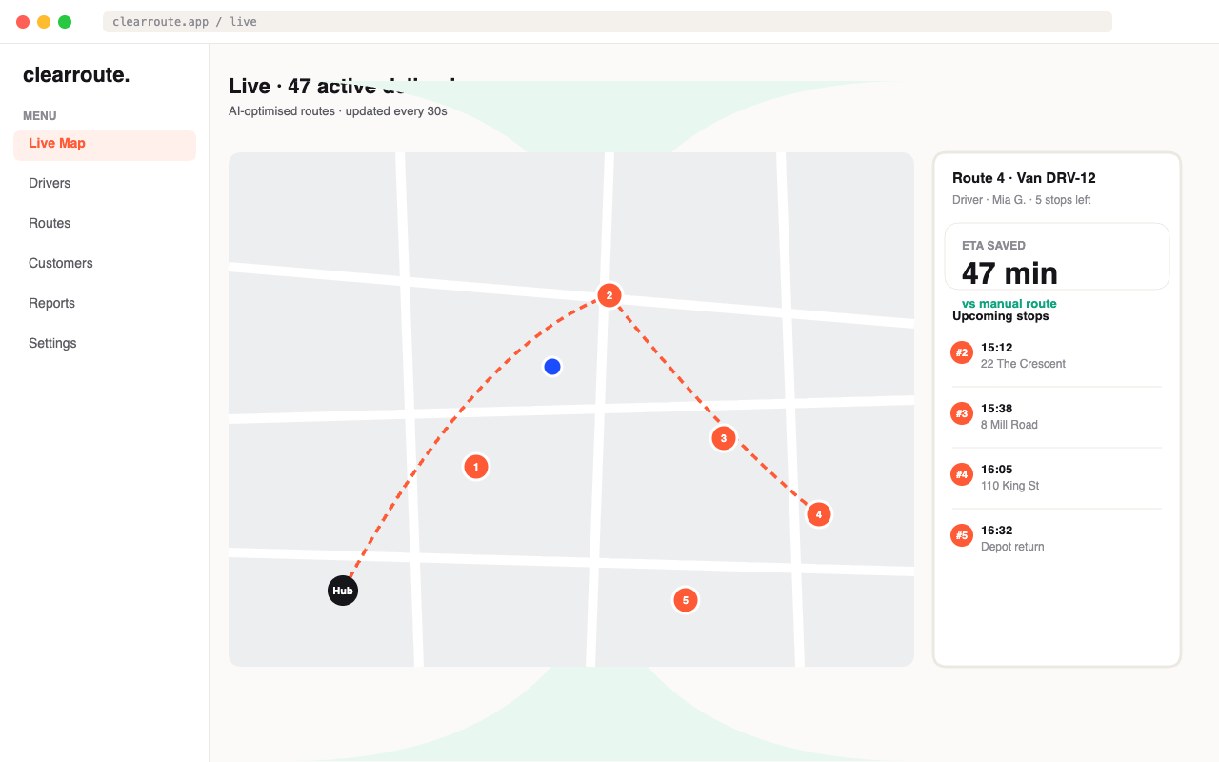Click the clearroute.app / live address bar
This screenshot has height=762, width=1219.
click(x=608, y=22)
